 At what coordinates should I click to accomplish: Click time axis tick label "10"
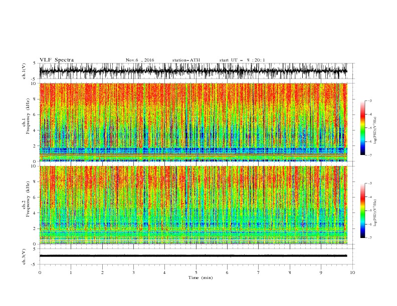[x=352, y=272]
